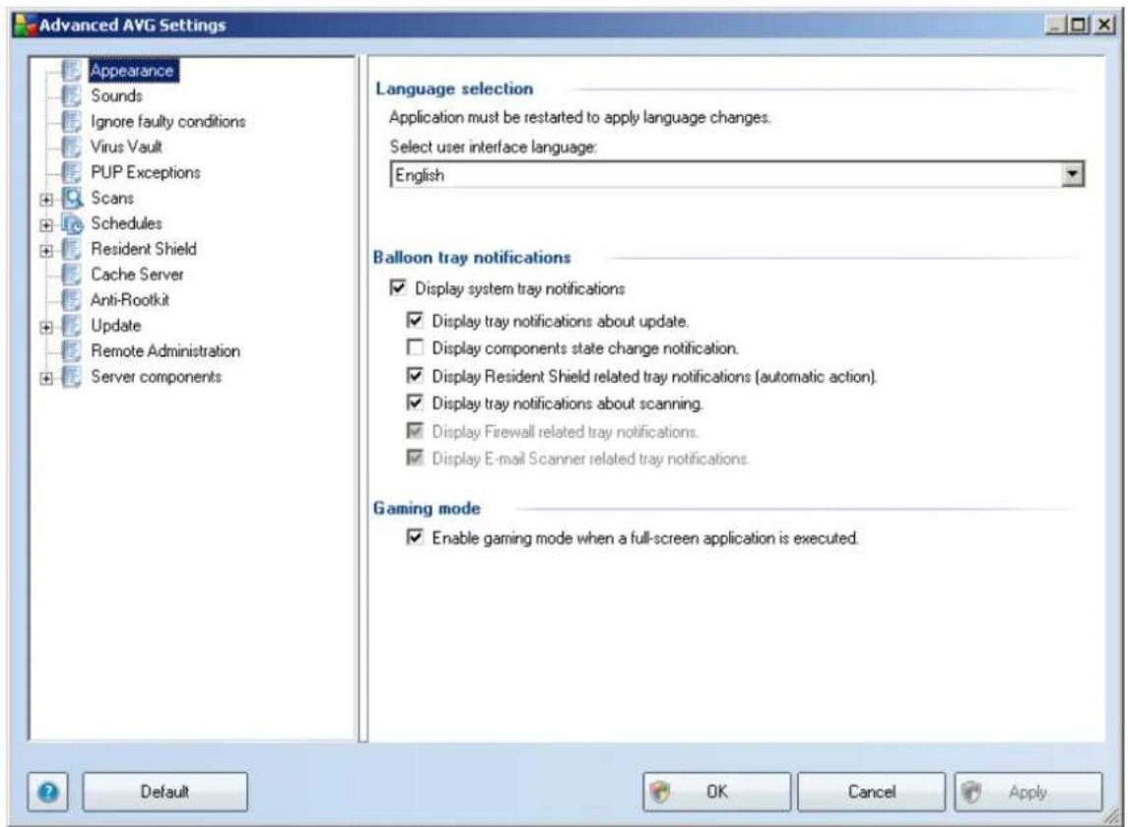Viewport: 1128px width, 827px height.
Task: Select Resident Shield tree label
Action: click(x=144, y=249)
